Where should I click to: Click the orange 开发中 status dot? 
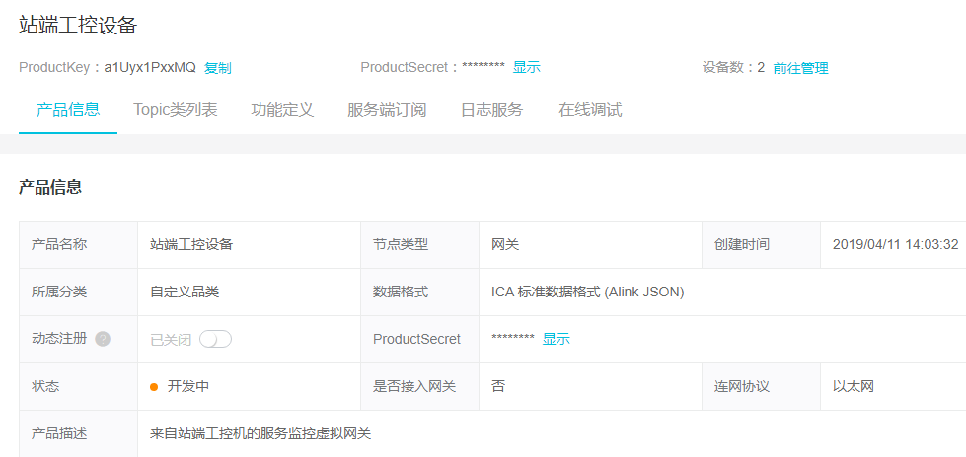(154, 387)
